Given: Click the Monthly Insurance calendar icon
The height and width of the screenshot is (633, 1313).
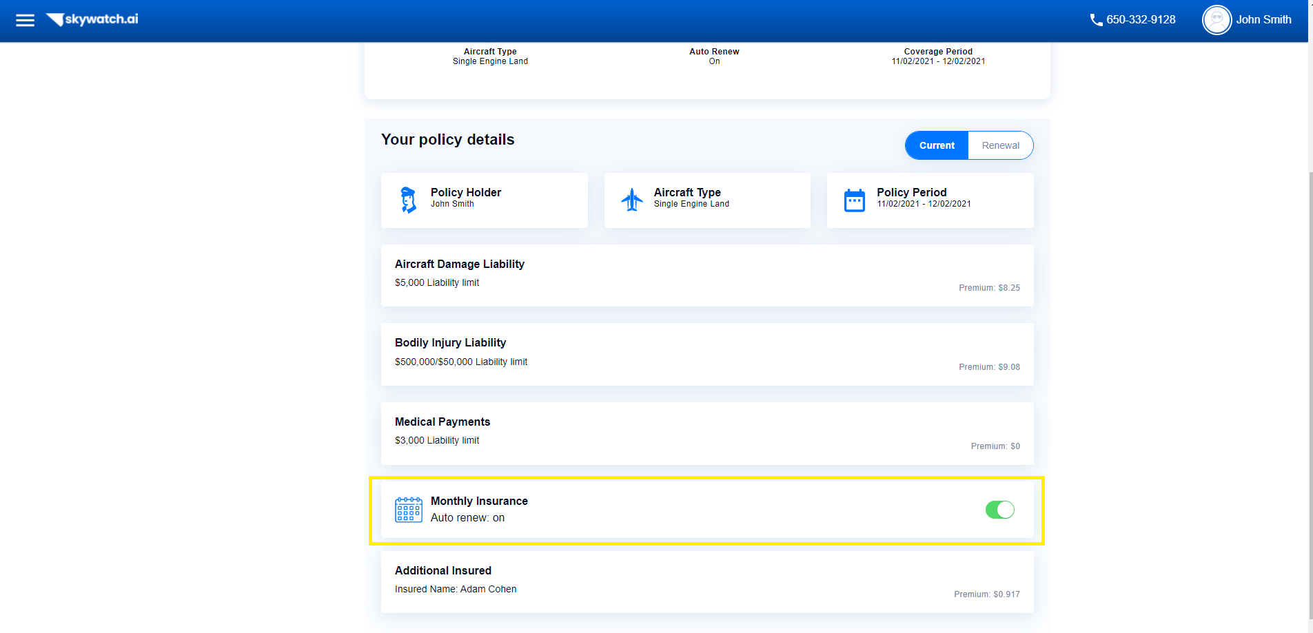Looking at the screenshot, I should coord(409,510).
